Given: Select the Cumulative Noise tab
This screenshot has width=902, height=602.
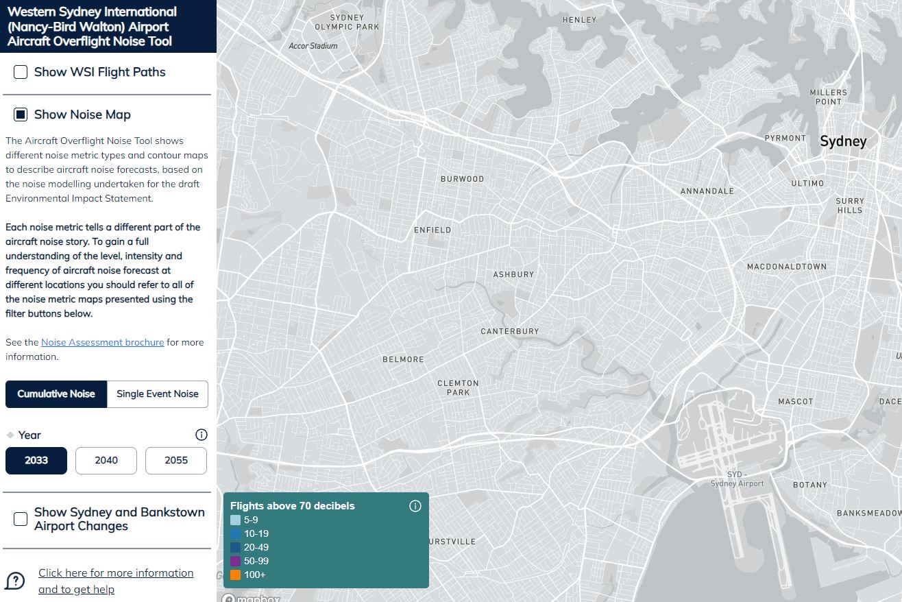Looking at the screenshot, I should pos(56,394).
